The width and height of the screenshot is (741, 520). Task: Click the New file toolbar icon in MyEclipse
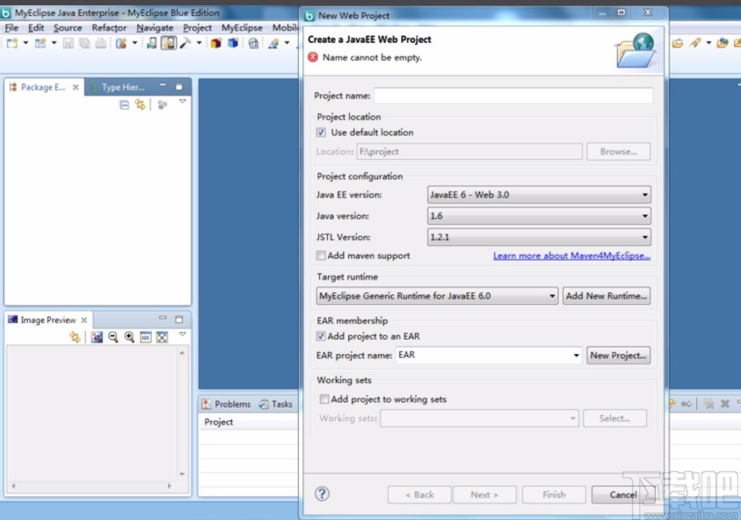(x=11, y=43)
